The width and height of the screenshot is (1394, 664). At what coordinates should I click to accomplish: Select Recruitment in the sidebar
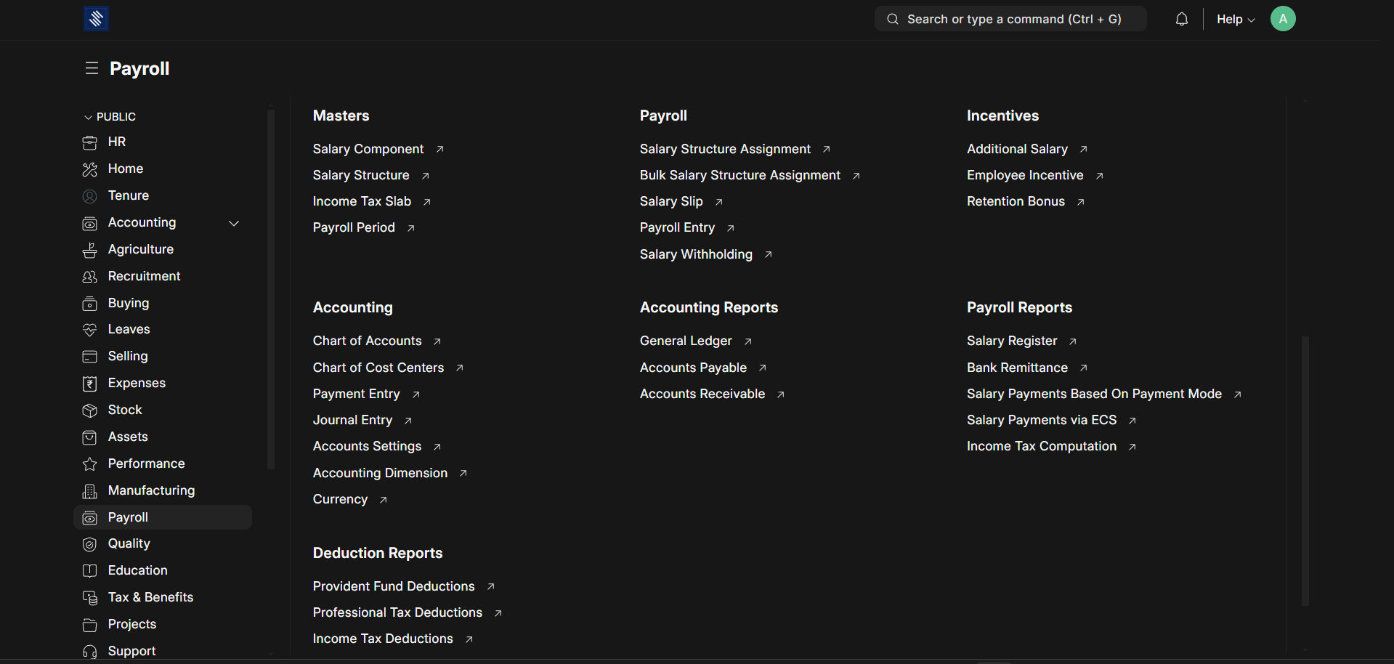(x=144, y=276)
